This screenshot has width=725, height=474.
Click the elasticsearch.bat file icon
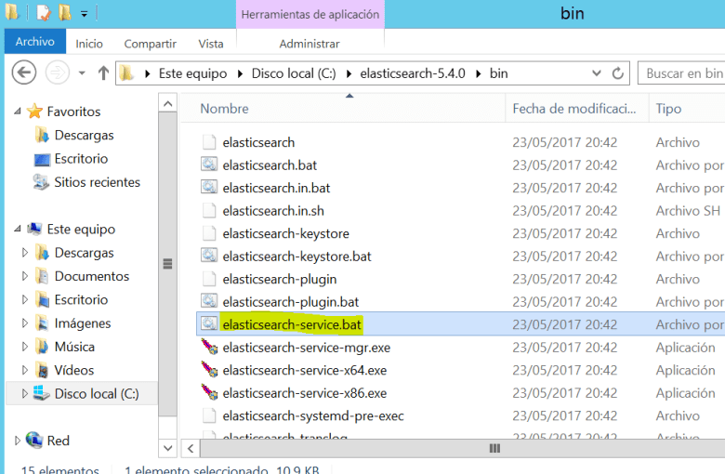click(x=209, y=165)
